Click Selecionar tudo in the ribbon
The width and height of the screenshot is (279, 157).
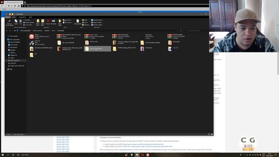[97, 20]
